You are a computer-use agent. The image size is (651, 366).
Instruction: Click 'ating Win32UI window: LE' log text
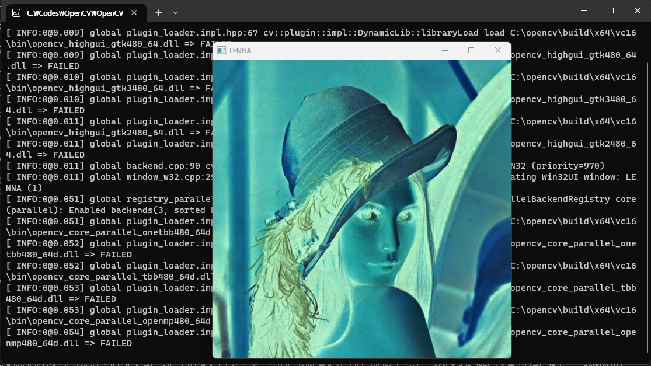click(573, 177)
